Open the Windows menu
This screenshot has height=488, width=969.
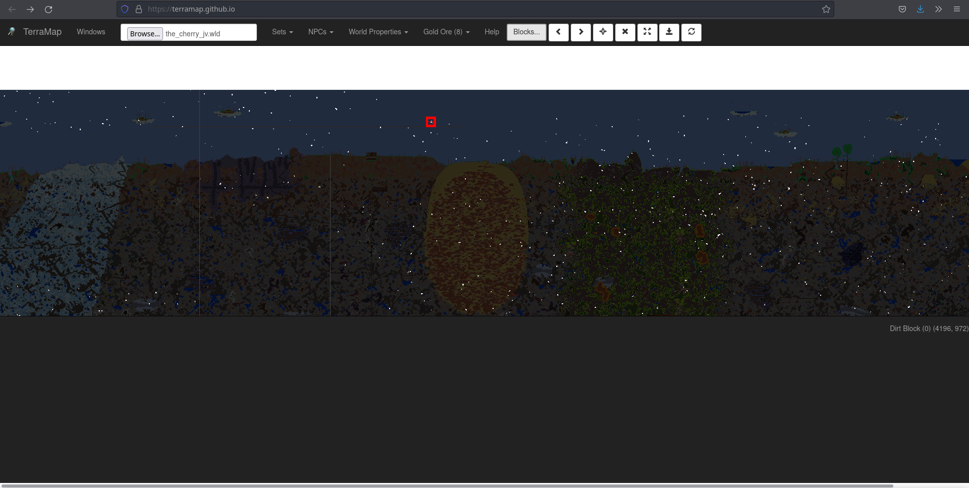(x=91, y=32)
